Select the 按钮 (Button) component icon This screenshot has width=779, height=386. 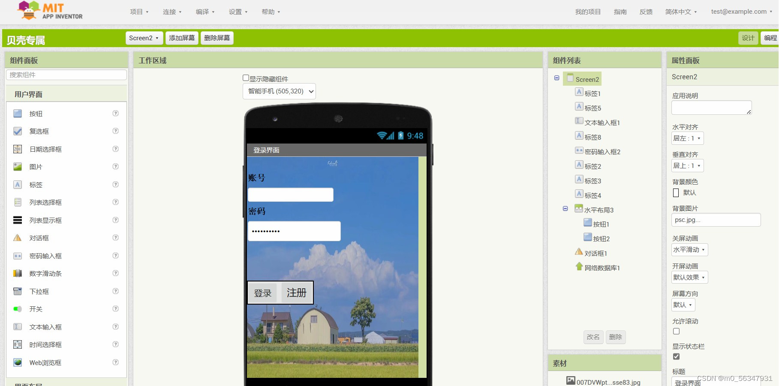[x=17, y=114]
